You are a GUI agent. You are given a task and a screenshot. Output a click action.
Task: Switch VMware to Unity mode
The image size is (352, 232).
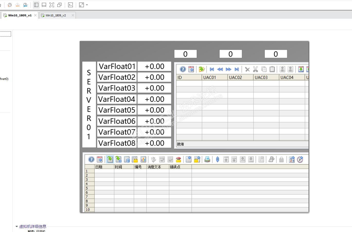59,5
